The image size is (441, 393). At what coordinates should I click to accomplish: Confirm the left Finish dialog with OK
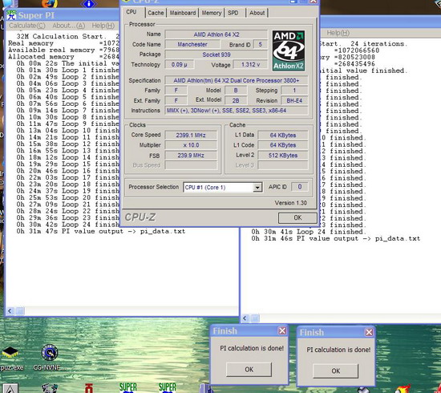tap(249, 370)
